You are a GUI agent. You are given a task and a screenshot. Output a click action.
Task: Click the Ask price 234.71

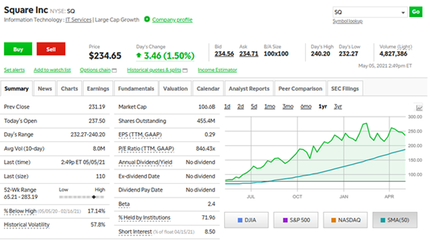[249, 54]
